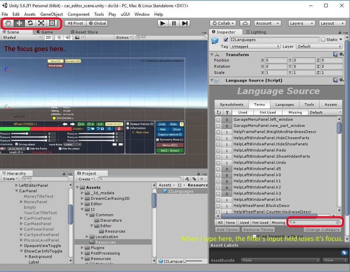The width and height of the screenshot is (350, 272).
Task: Collapse the Transform component
Action: [212, 54]
